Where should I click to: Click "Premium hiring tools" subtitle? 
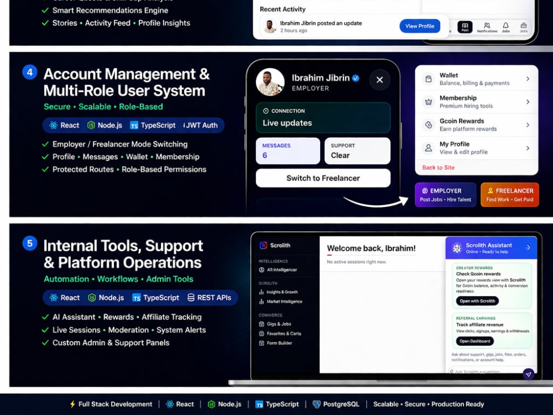(x=466, y=106)
